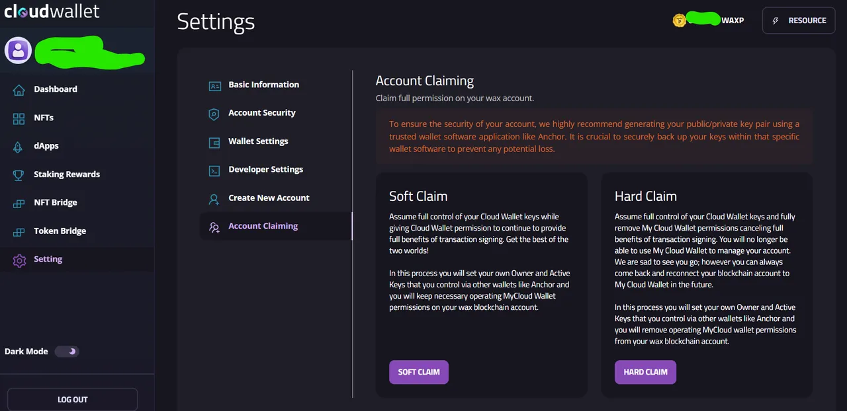Open the Basic Information settings tab

263,85
